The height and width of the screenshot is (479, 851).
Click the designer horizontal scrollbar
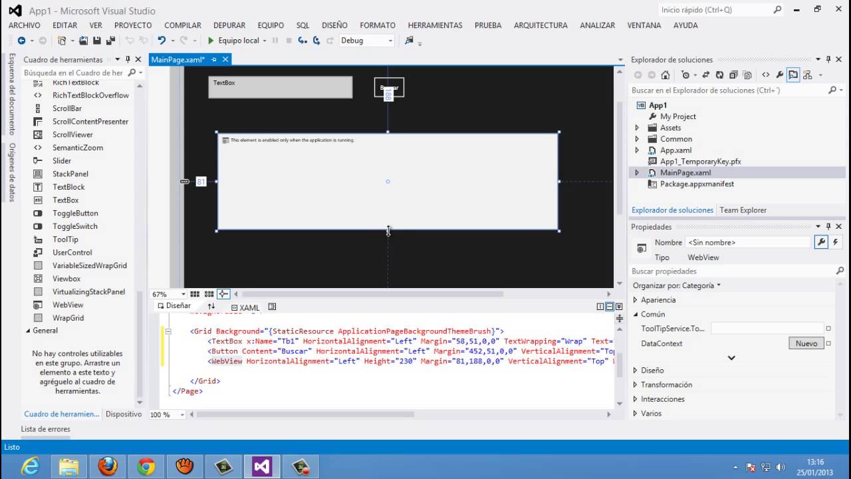[372, 294]
